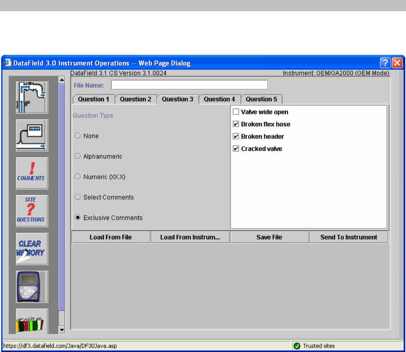Click the status bar URL text

pyautogui.click(x=60, y=346)
